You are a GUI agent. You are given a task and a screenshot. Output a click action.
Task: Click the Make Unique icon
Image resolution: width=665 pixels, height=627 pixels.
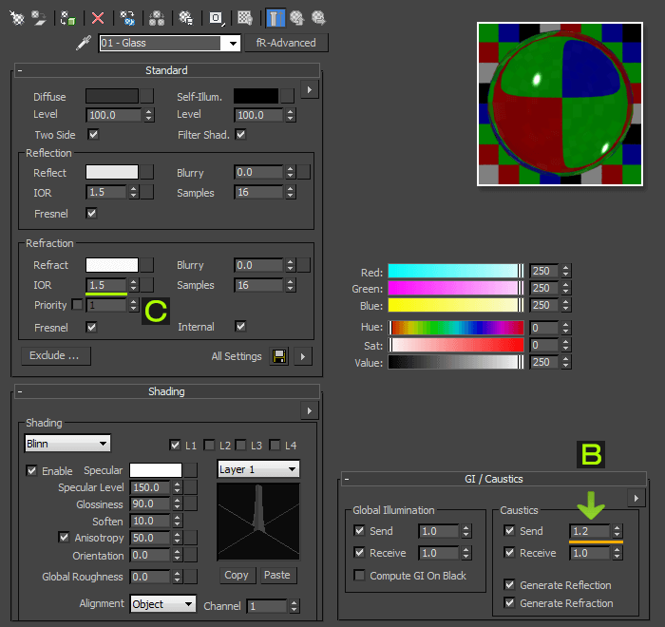point(157,18)
